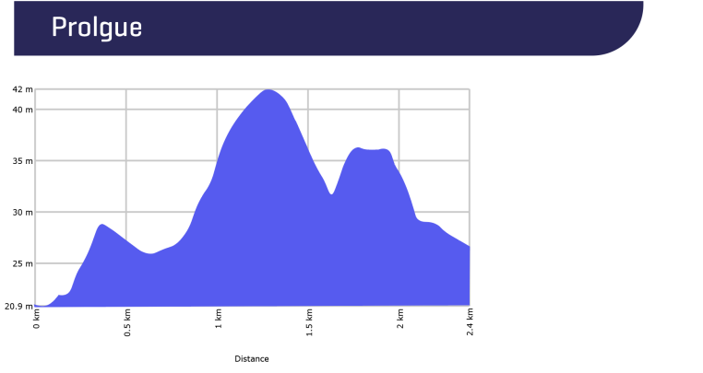Select the 2 km distance label
The height and width of the screenshot is (373, 703).
(400, 319)
